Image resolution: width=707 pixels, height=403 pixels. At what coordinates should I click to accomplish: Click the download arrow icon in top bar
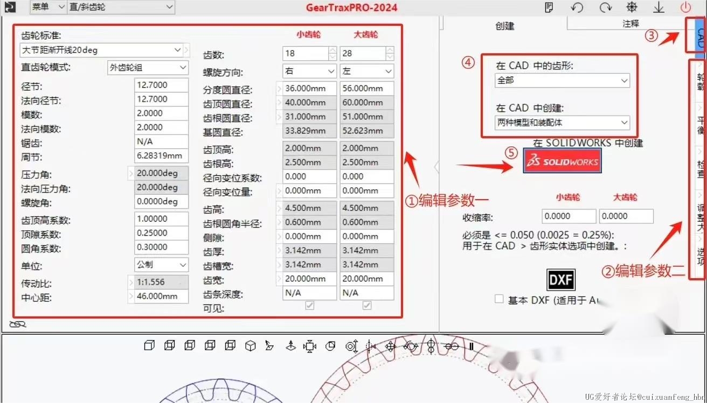[659, 7]
